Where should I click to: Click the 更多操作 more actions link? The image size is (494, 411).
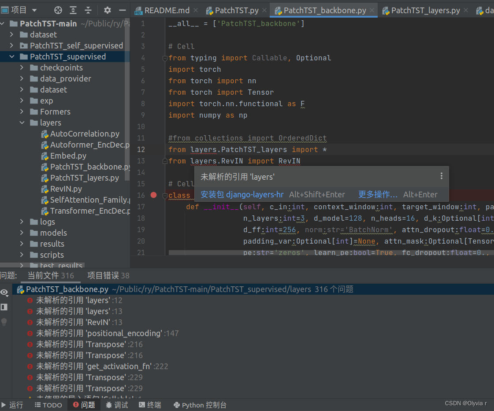point(378,195)
